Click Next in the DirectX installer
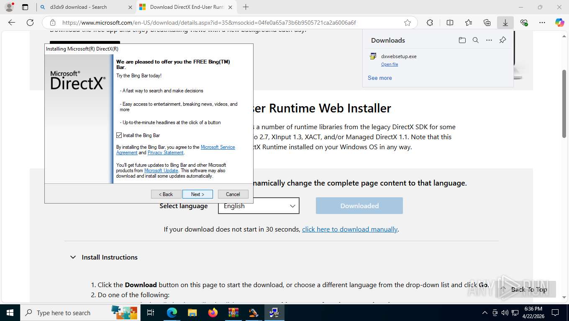The width and height of the screenshot is (569, 321). point(197,194)
